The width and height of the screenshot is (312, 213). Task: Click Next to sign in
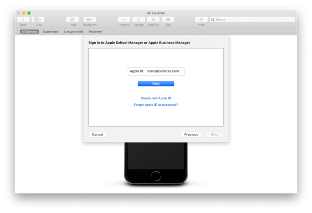[x=155, y=83]
